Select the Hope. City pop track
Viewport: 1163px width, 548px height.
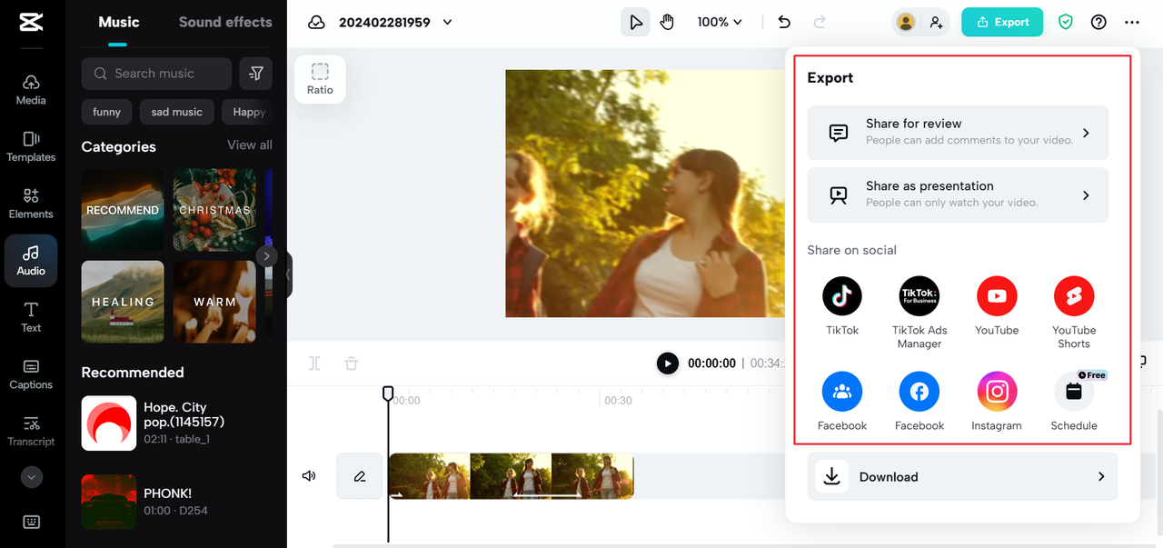point(177,423)
